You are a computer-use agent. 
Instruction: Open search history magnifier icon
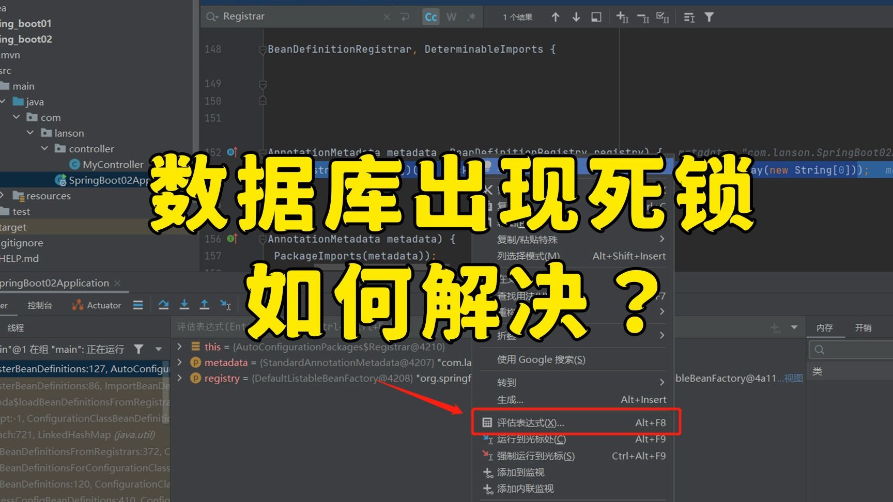pyautogui.click(x=211, y=17)
